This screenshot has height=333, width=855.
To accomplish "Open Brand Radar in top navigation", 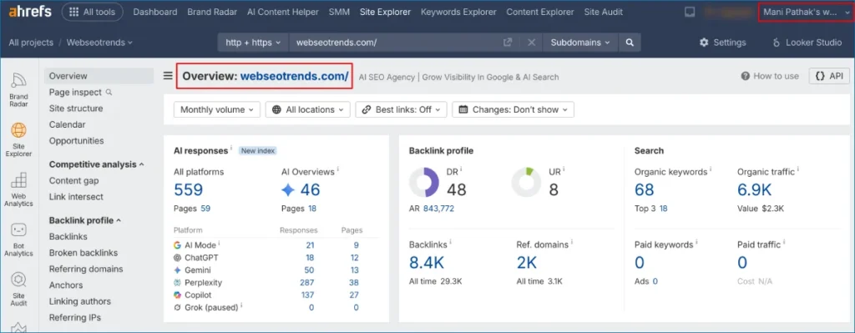I will [212, 12].
